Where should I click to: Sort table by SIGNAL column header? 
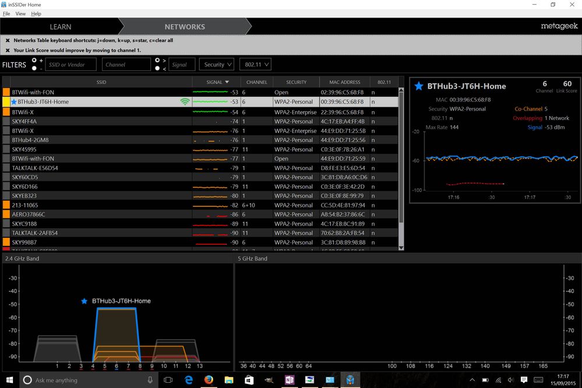pyautogui.click(x=217, y=82)
